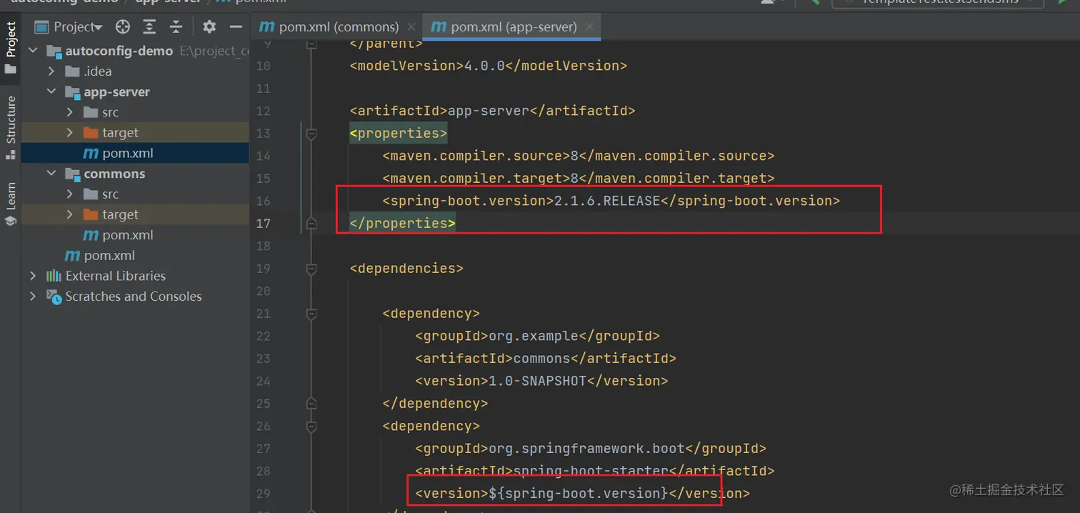This screenshot has height=513, width=1080.
Task: Select the .idea folder
Action: pos(97,71)
